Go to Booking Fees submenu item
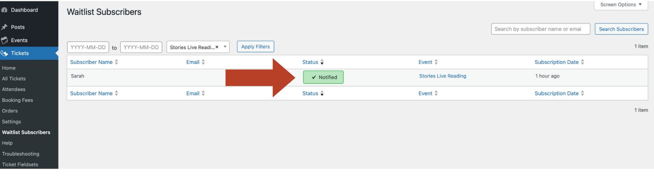The image size is (654, 181). click(x=17, y=100)
